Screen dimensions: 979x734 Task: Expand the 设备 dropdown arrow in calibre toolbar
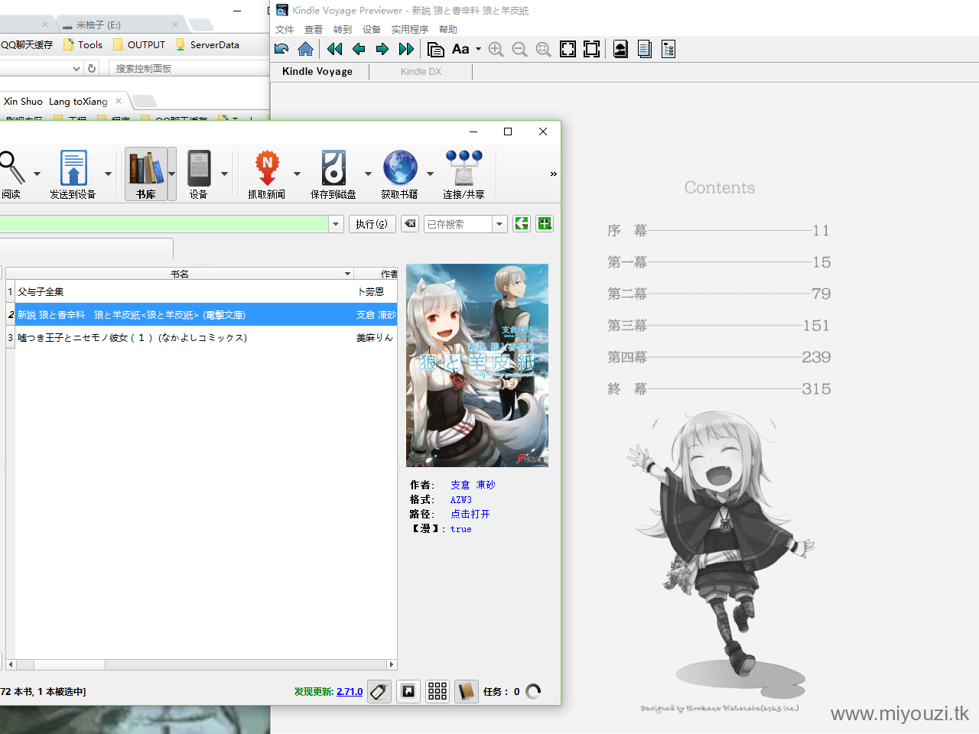coord(224,174)
